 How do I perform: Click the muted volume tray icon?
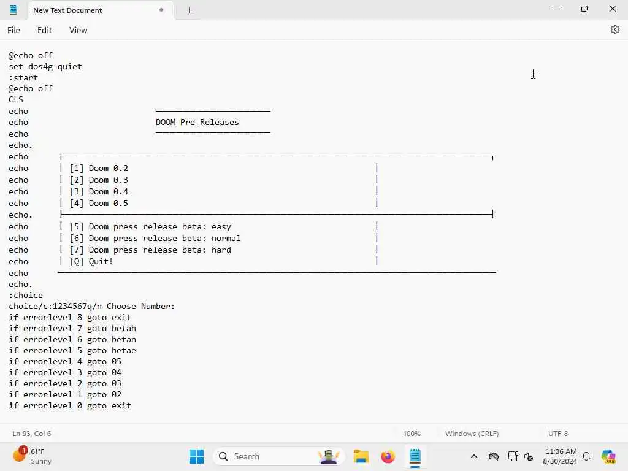[x=529, y=456]
